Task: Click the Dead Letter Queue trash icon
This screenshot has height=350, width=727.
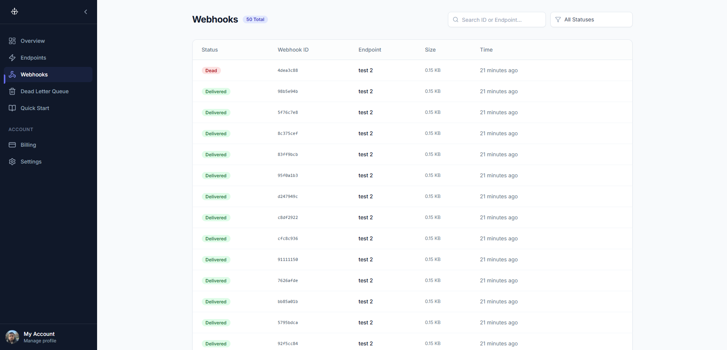Action: tap(12, 91)
